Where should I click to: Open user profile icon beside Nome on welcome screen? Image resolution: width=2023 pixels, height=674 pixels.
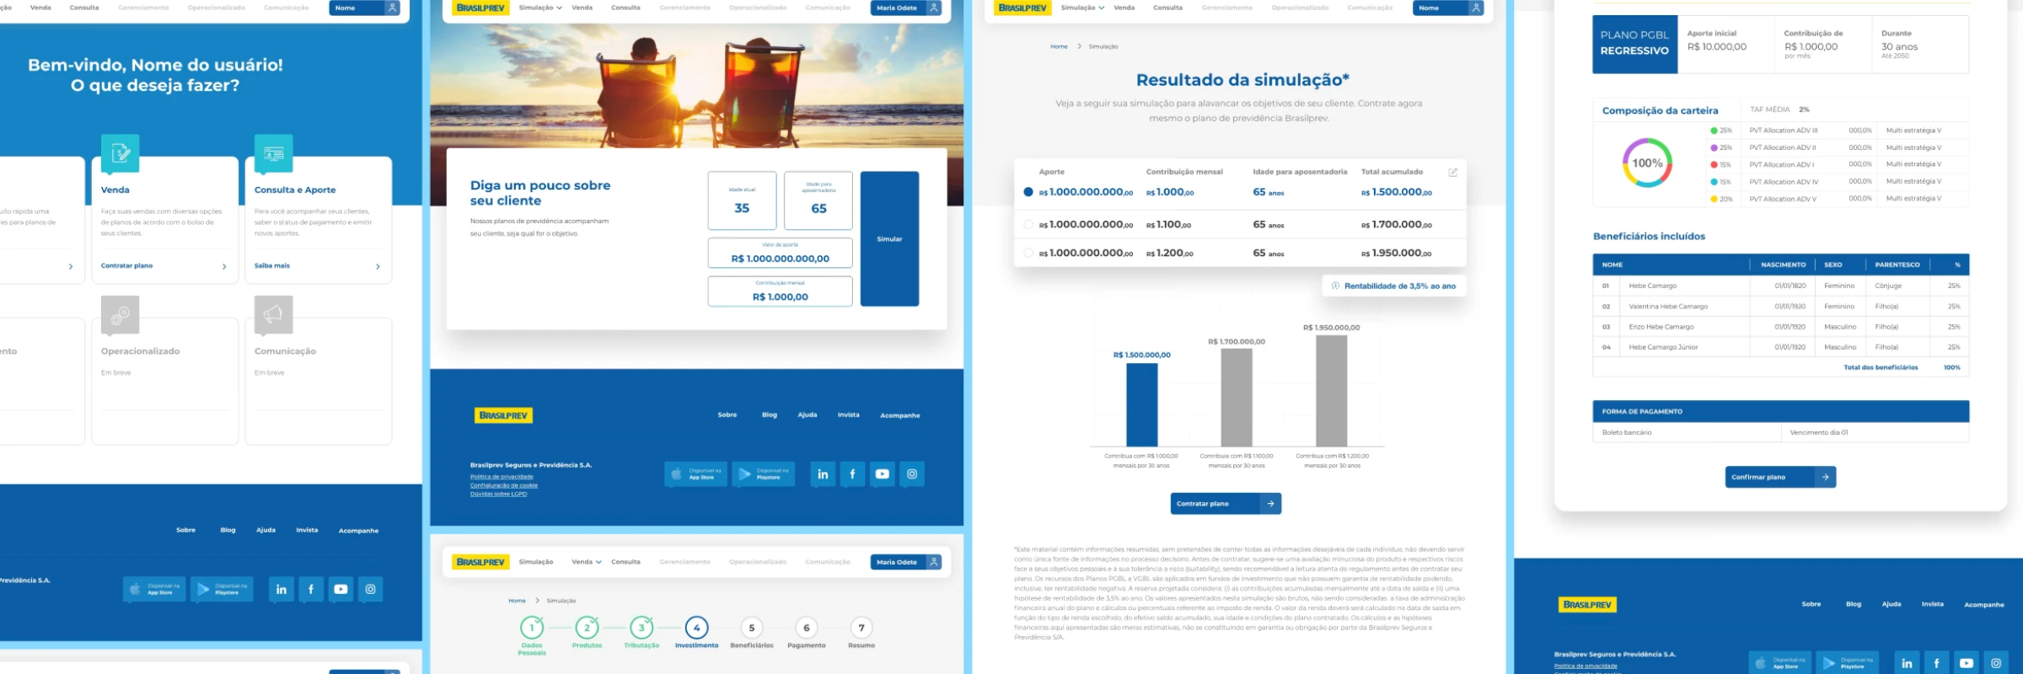point(392,8)
